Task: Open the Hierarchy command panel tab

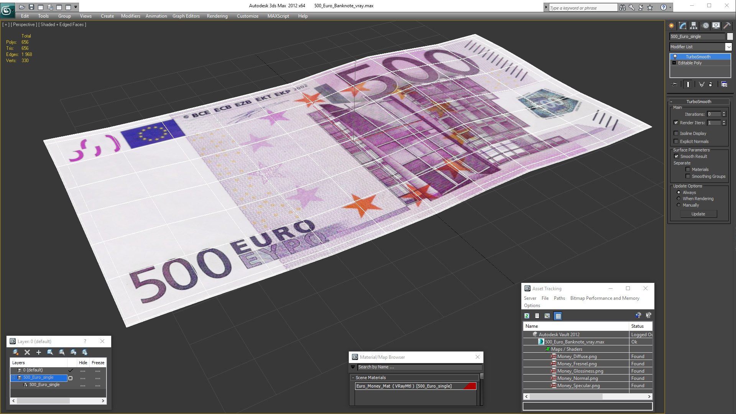Action: pos(694,26)
